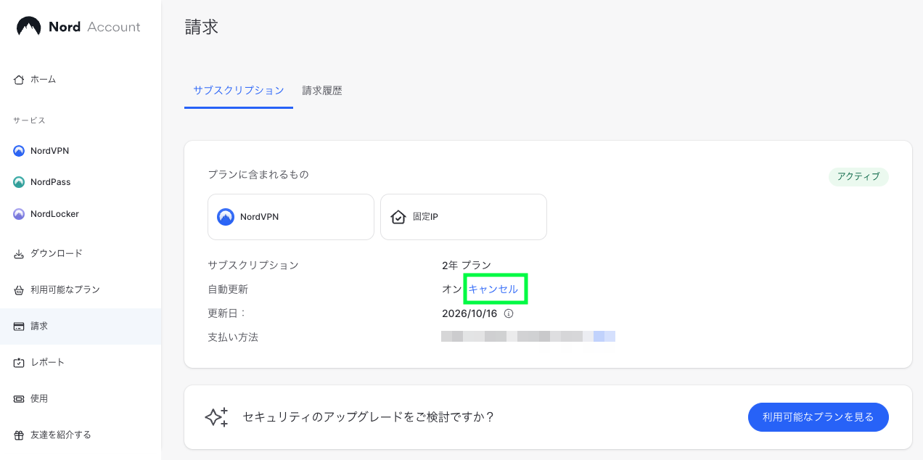The image size is (923, 460).
Task: Switch to the サブスクリプション tab
Action: [x=239, y=91]
